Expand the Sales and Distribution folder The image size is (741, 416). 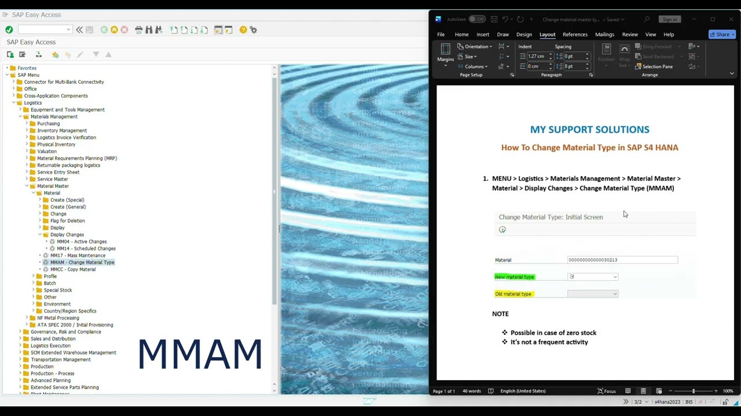point(20,339)
